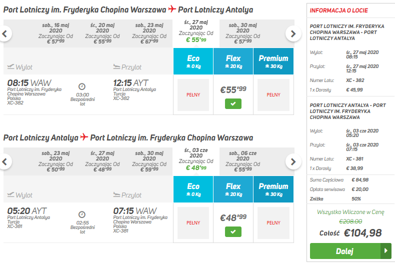Click the red airplane icon in Warszawa–Antalya heading
Screen dimensions: 395x264
click(x=172, y=9)
